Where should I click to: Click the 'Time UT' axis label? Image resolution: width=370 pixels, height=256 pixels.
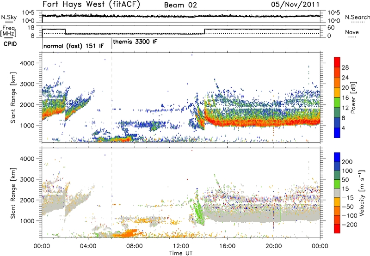[181, 253]
